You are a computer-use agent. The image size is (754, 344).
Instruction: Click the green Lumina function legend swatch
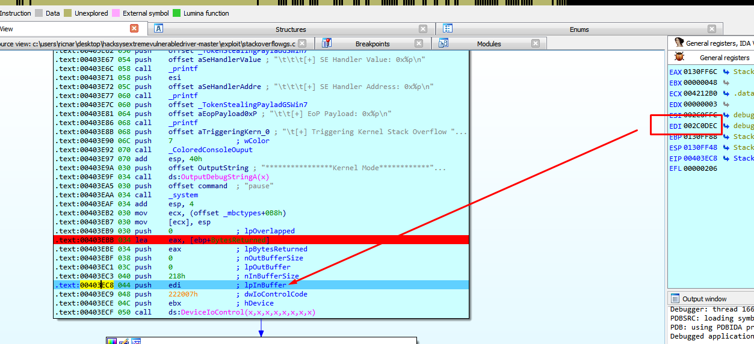point(176,13)
